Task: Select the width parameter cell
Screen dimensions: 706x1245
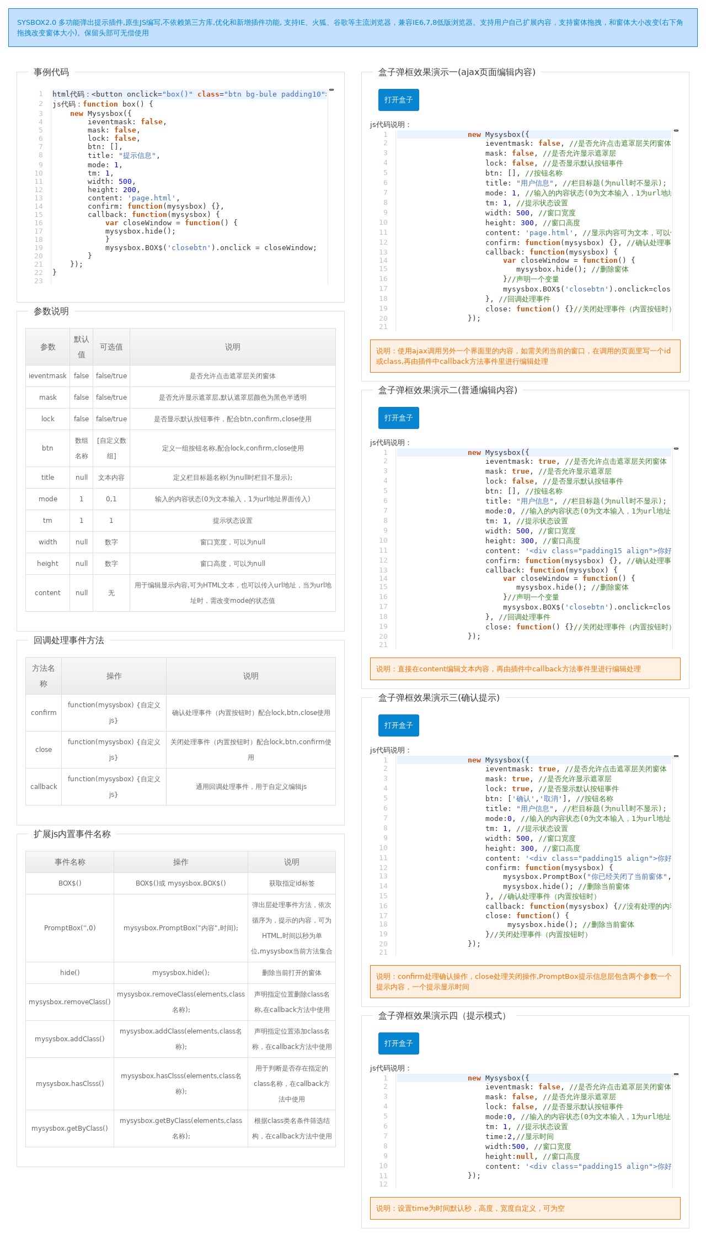Action: tap(47, 542)
